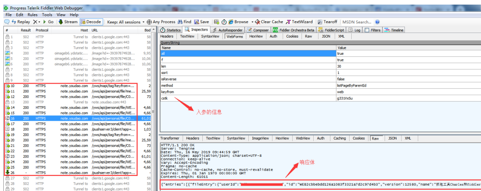The height and width of the screenshot is (191, 481).
Task: Switch to the AutoResponder tab
Action: (227, 30)
